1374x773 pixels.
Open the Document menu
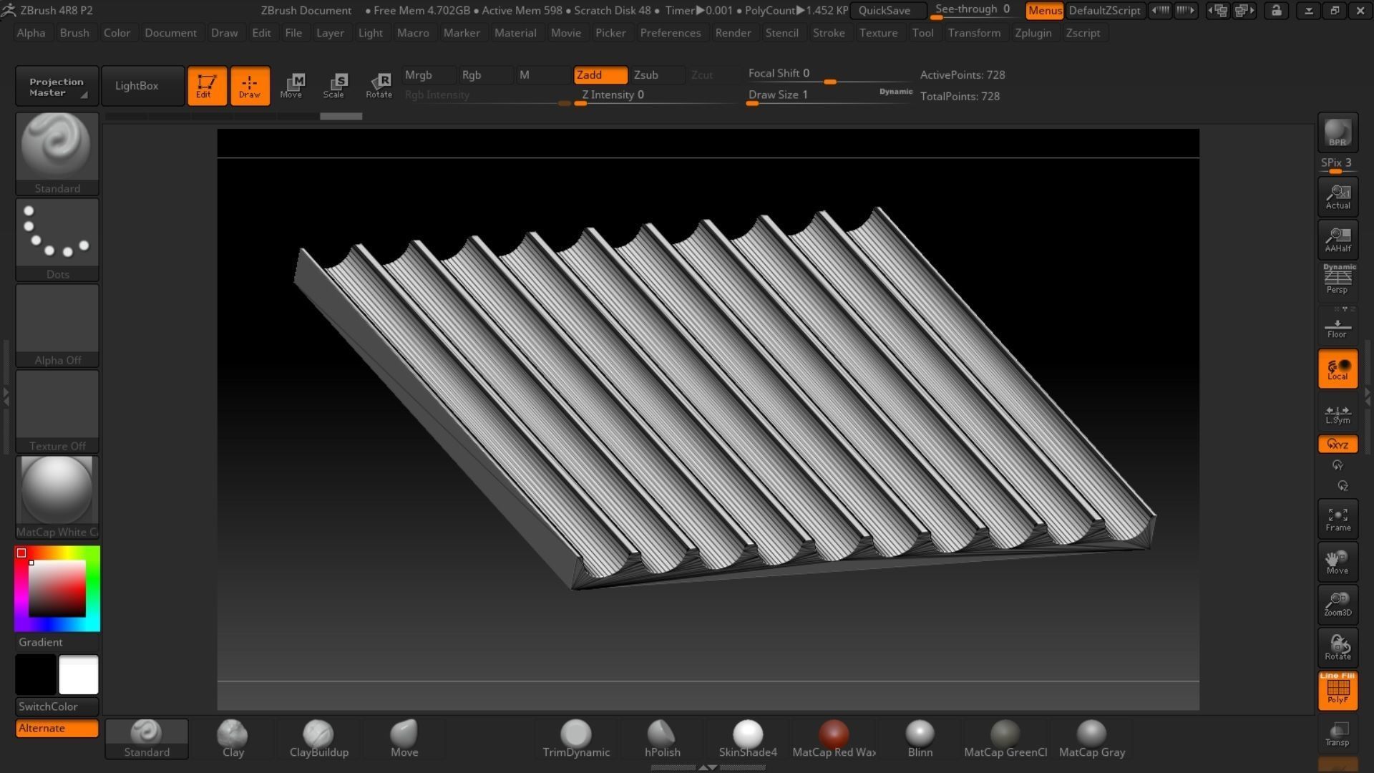tap(170, 33)
